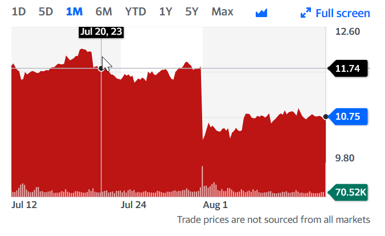Screen dimensions: 385x236
Task: Select the 1M range tab
Action: [x=74, y=11]
